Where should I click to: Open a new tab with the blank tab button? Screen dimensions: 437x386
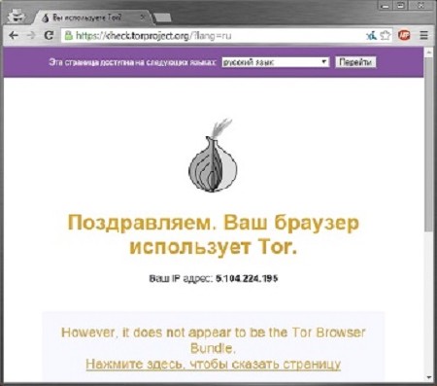pyautogui.click(x=163, y=18)
